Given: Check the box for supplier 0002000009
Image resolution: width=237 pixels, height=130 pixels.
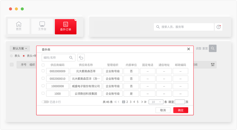Looking at the screenshot, I should point(43,71).
